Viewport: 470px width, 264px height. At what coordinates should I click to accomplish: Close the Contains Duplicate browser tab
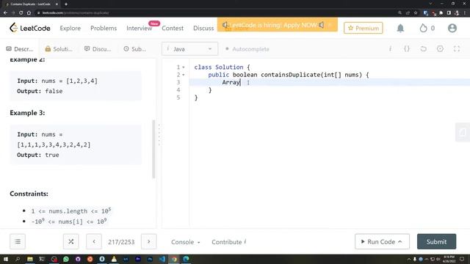pos(57,4)
